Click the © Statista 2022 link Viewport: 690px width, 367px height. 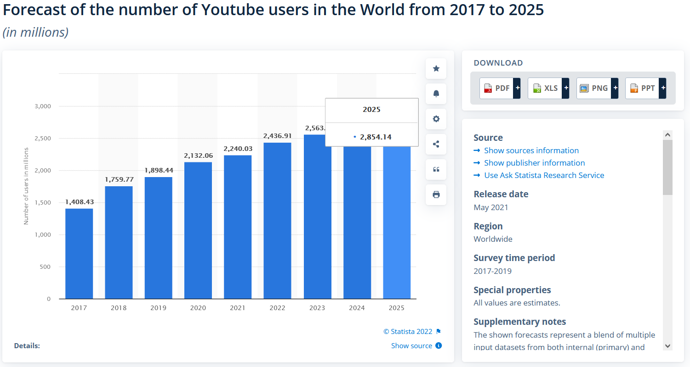click(408, 331)
